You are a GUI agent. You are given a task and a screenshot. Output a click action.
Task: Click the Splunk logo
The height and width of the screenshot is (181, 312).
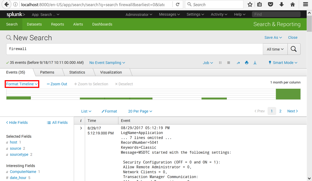tap(16, 14)
